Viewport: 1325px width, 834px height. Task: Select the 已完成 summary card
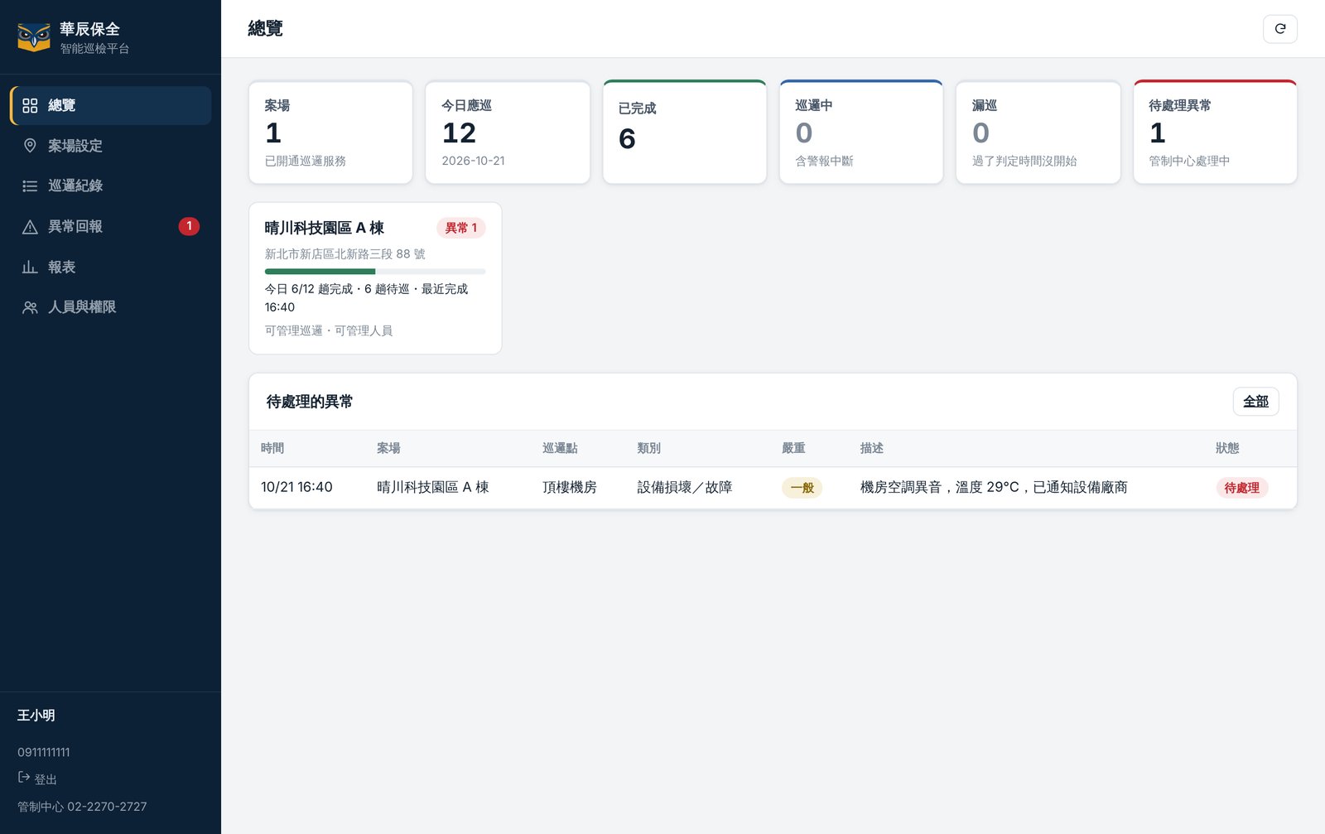click(684, 133)
